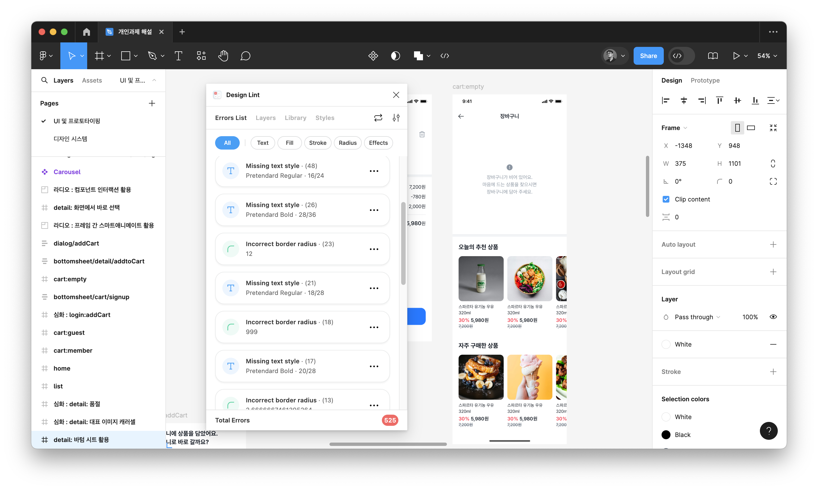The width and height of the screenshot is (818, 490).
Task: Select the Rectangle shape tool
Action: point(126,56)
